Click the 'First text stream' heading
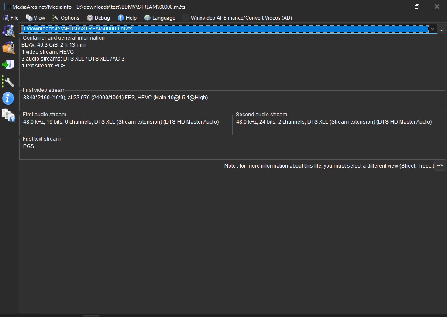Screen dimensions: 447x317 coord(41,139)
